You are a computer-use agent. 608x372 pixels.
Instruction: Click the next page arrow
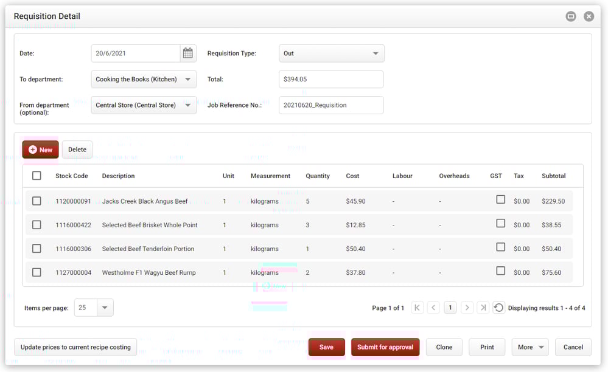(466, 308)
